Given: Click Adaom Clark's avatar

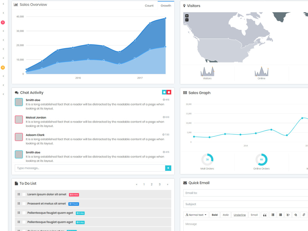Looking at the screenshot, I should point(19,137).
